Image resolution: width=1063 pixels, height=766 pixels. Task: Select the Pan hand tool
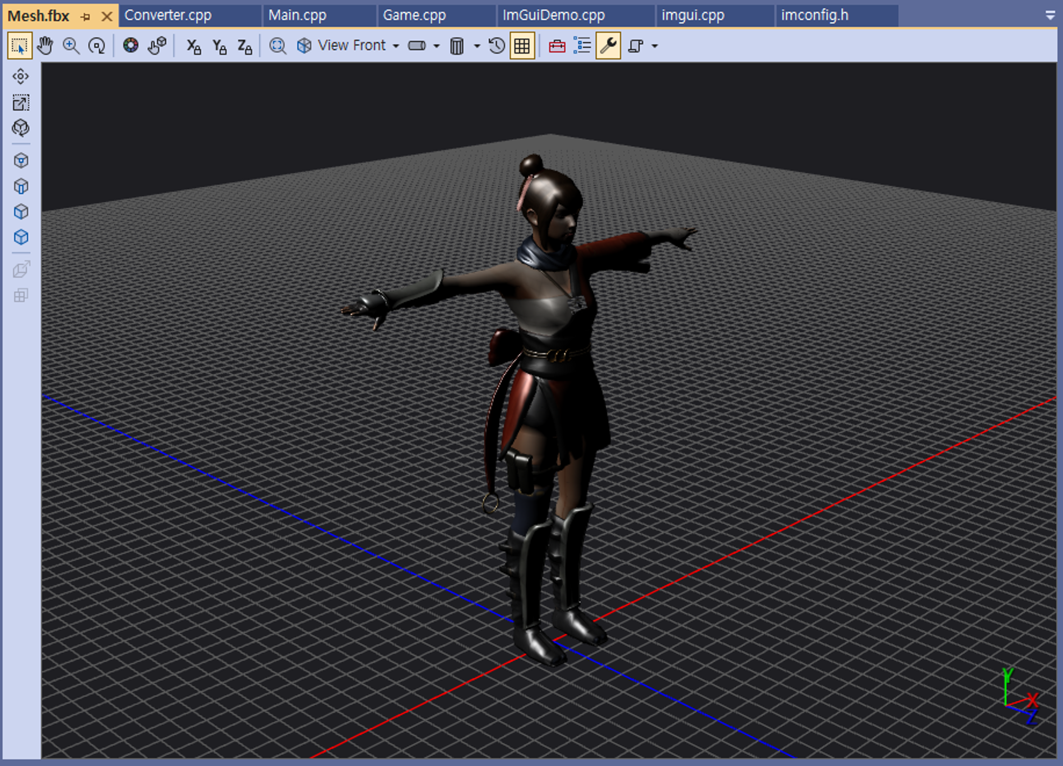coord(45,46)
